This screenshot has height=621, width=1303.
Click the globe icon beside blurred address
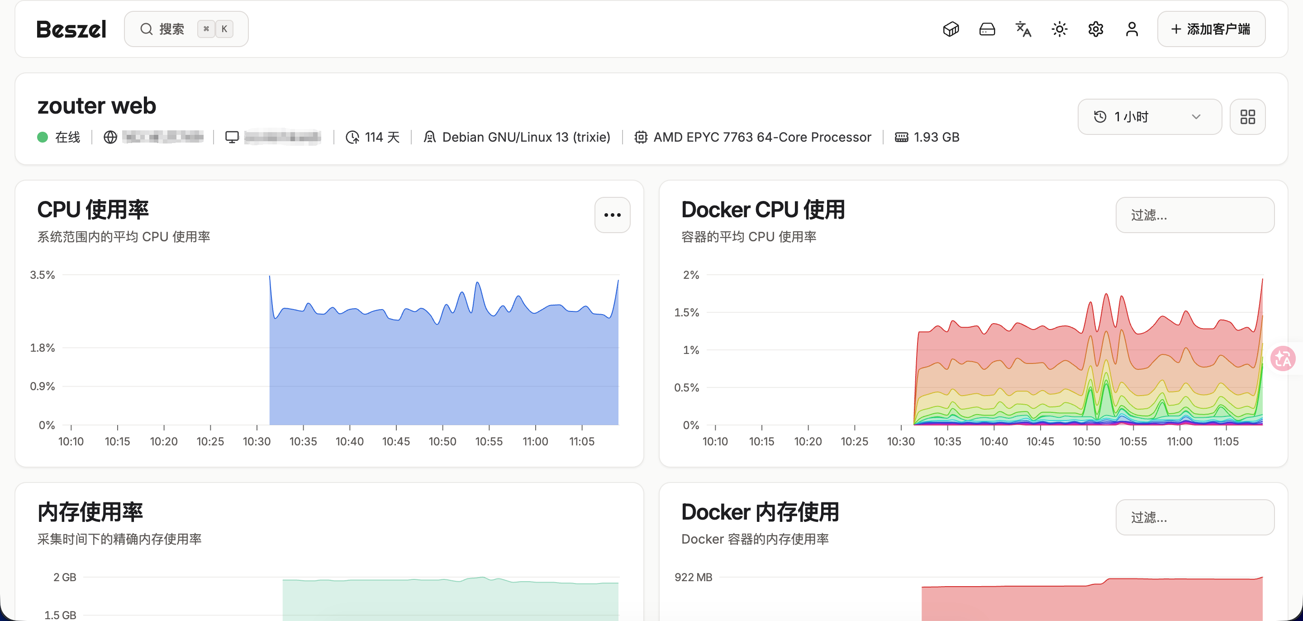(x=110, y=137)
